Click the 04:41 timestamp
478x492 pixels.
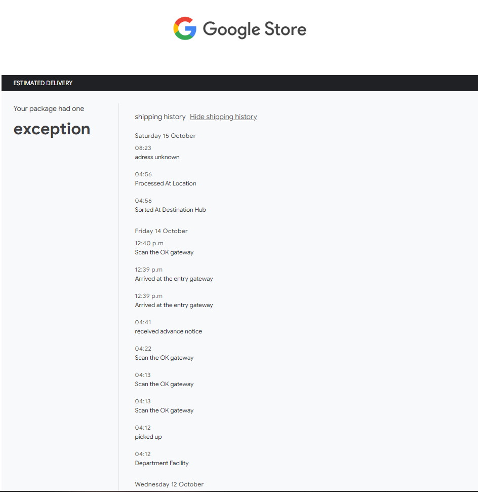click(143, 322)
